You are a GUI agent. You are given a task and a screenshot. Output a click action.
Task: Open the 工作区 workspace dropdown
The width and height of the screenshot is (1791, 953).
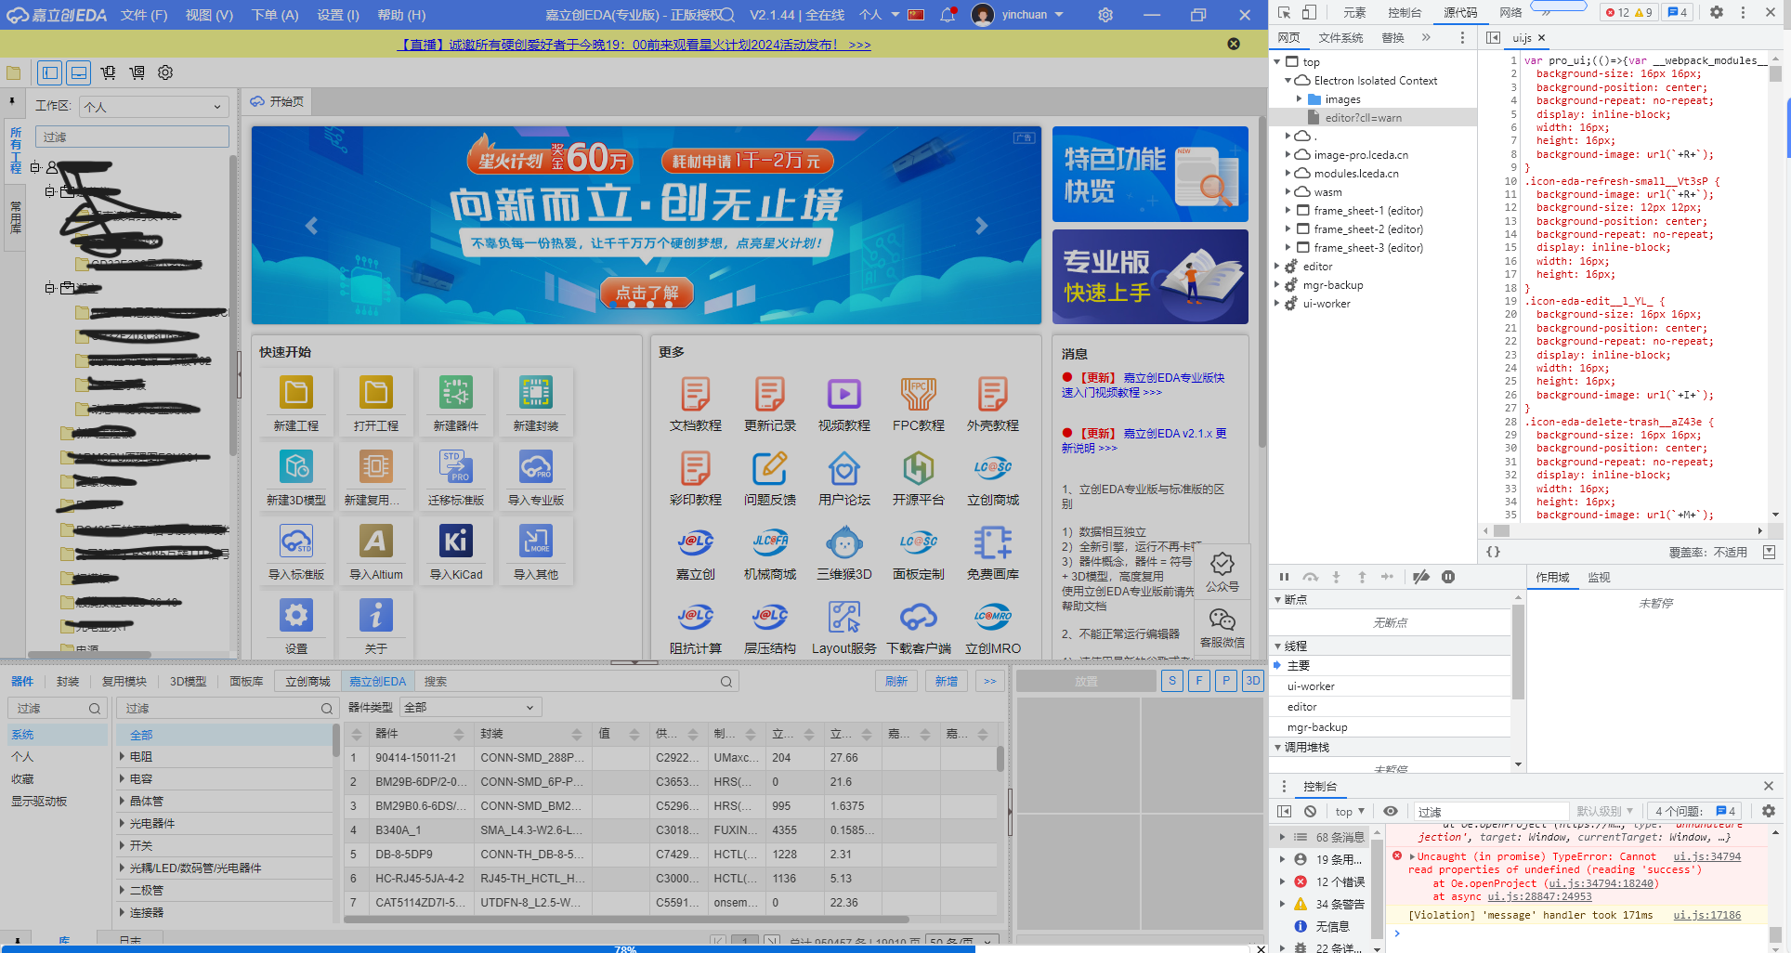coord(153,107)
